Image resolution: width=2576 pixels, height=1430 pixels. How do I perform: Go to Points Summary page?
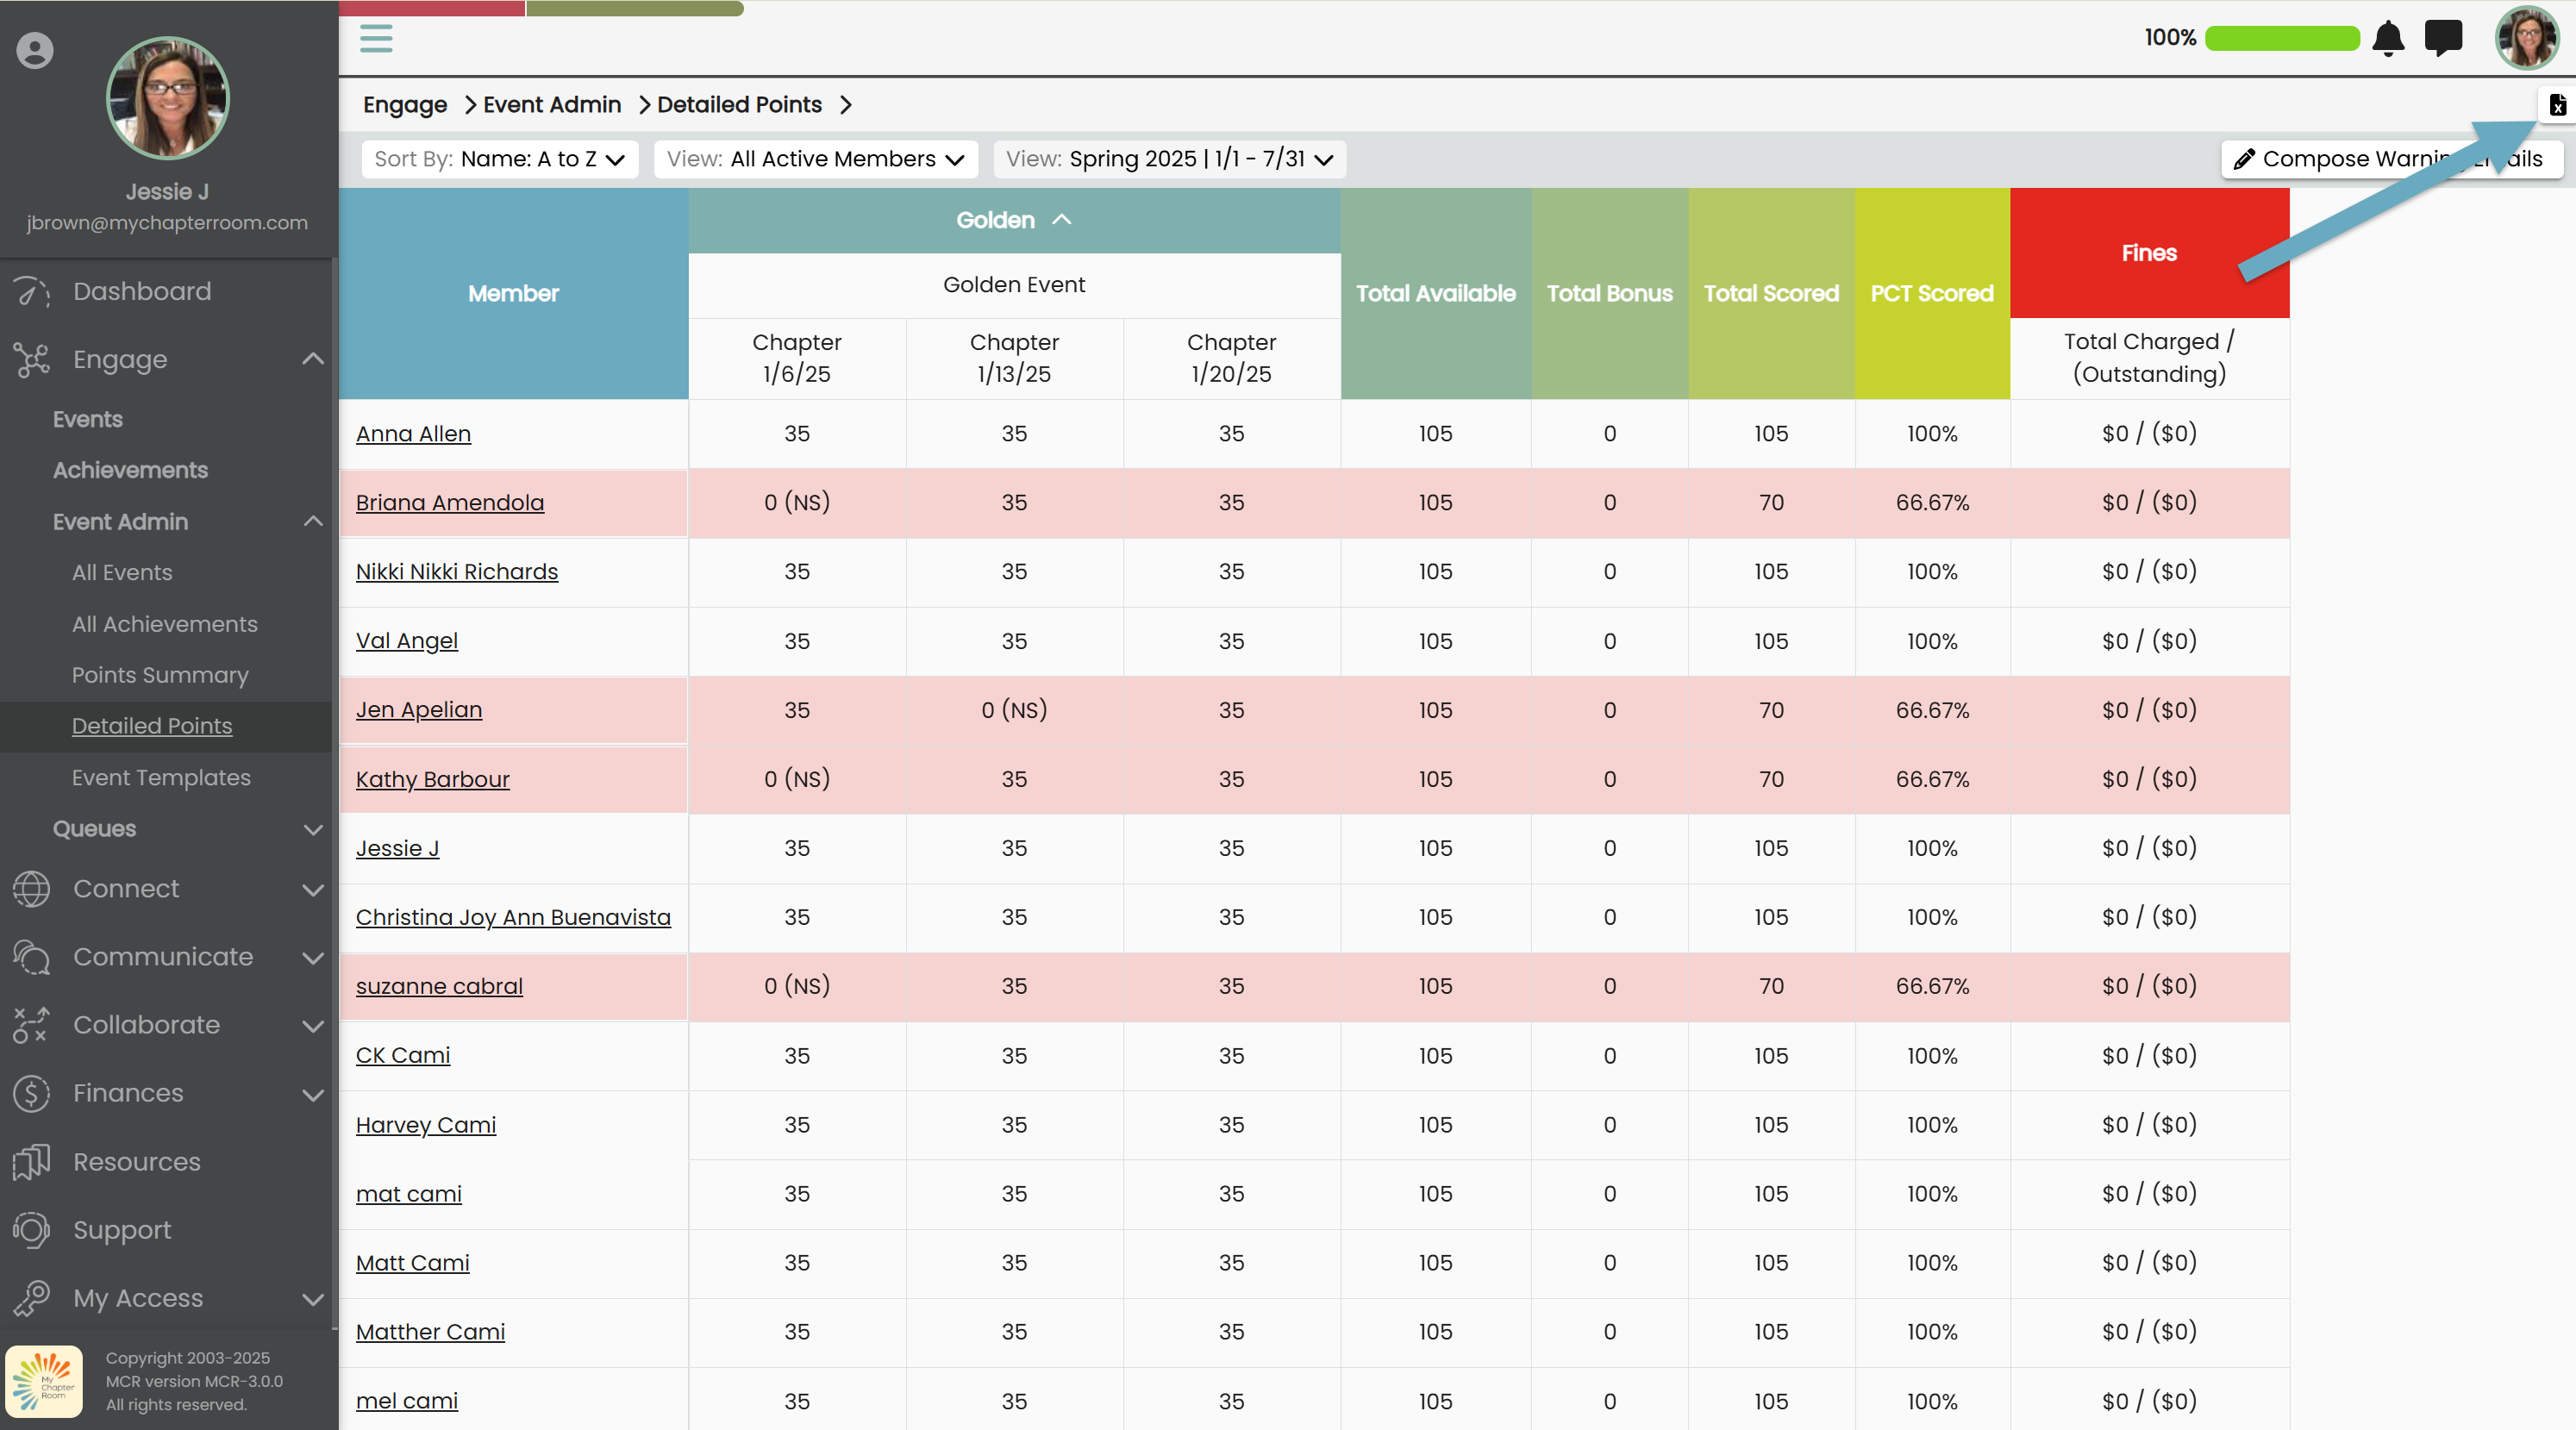tap(160, 675)
